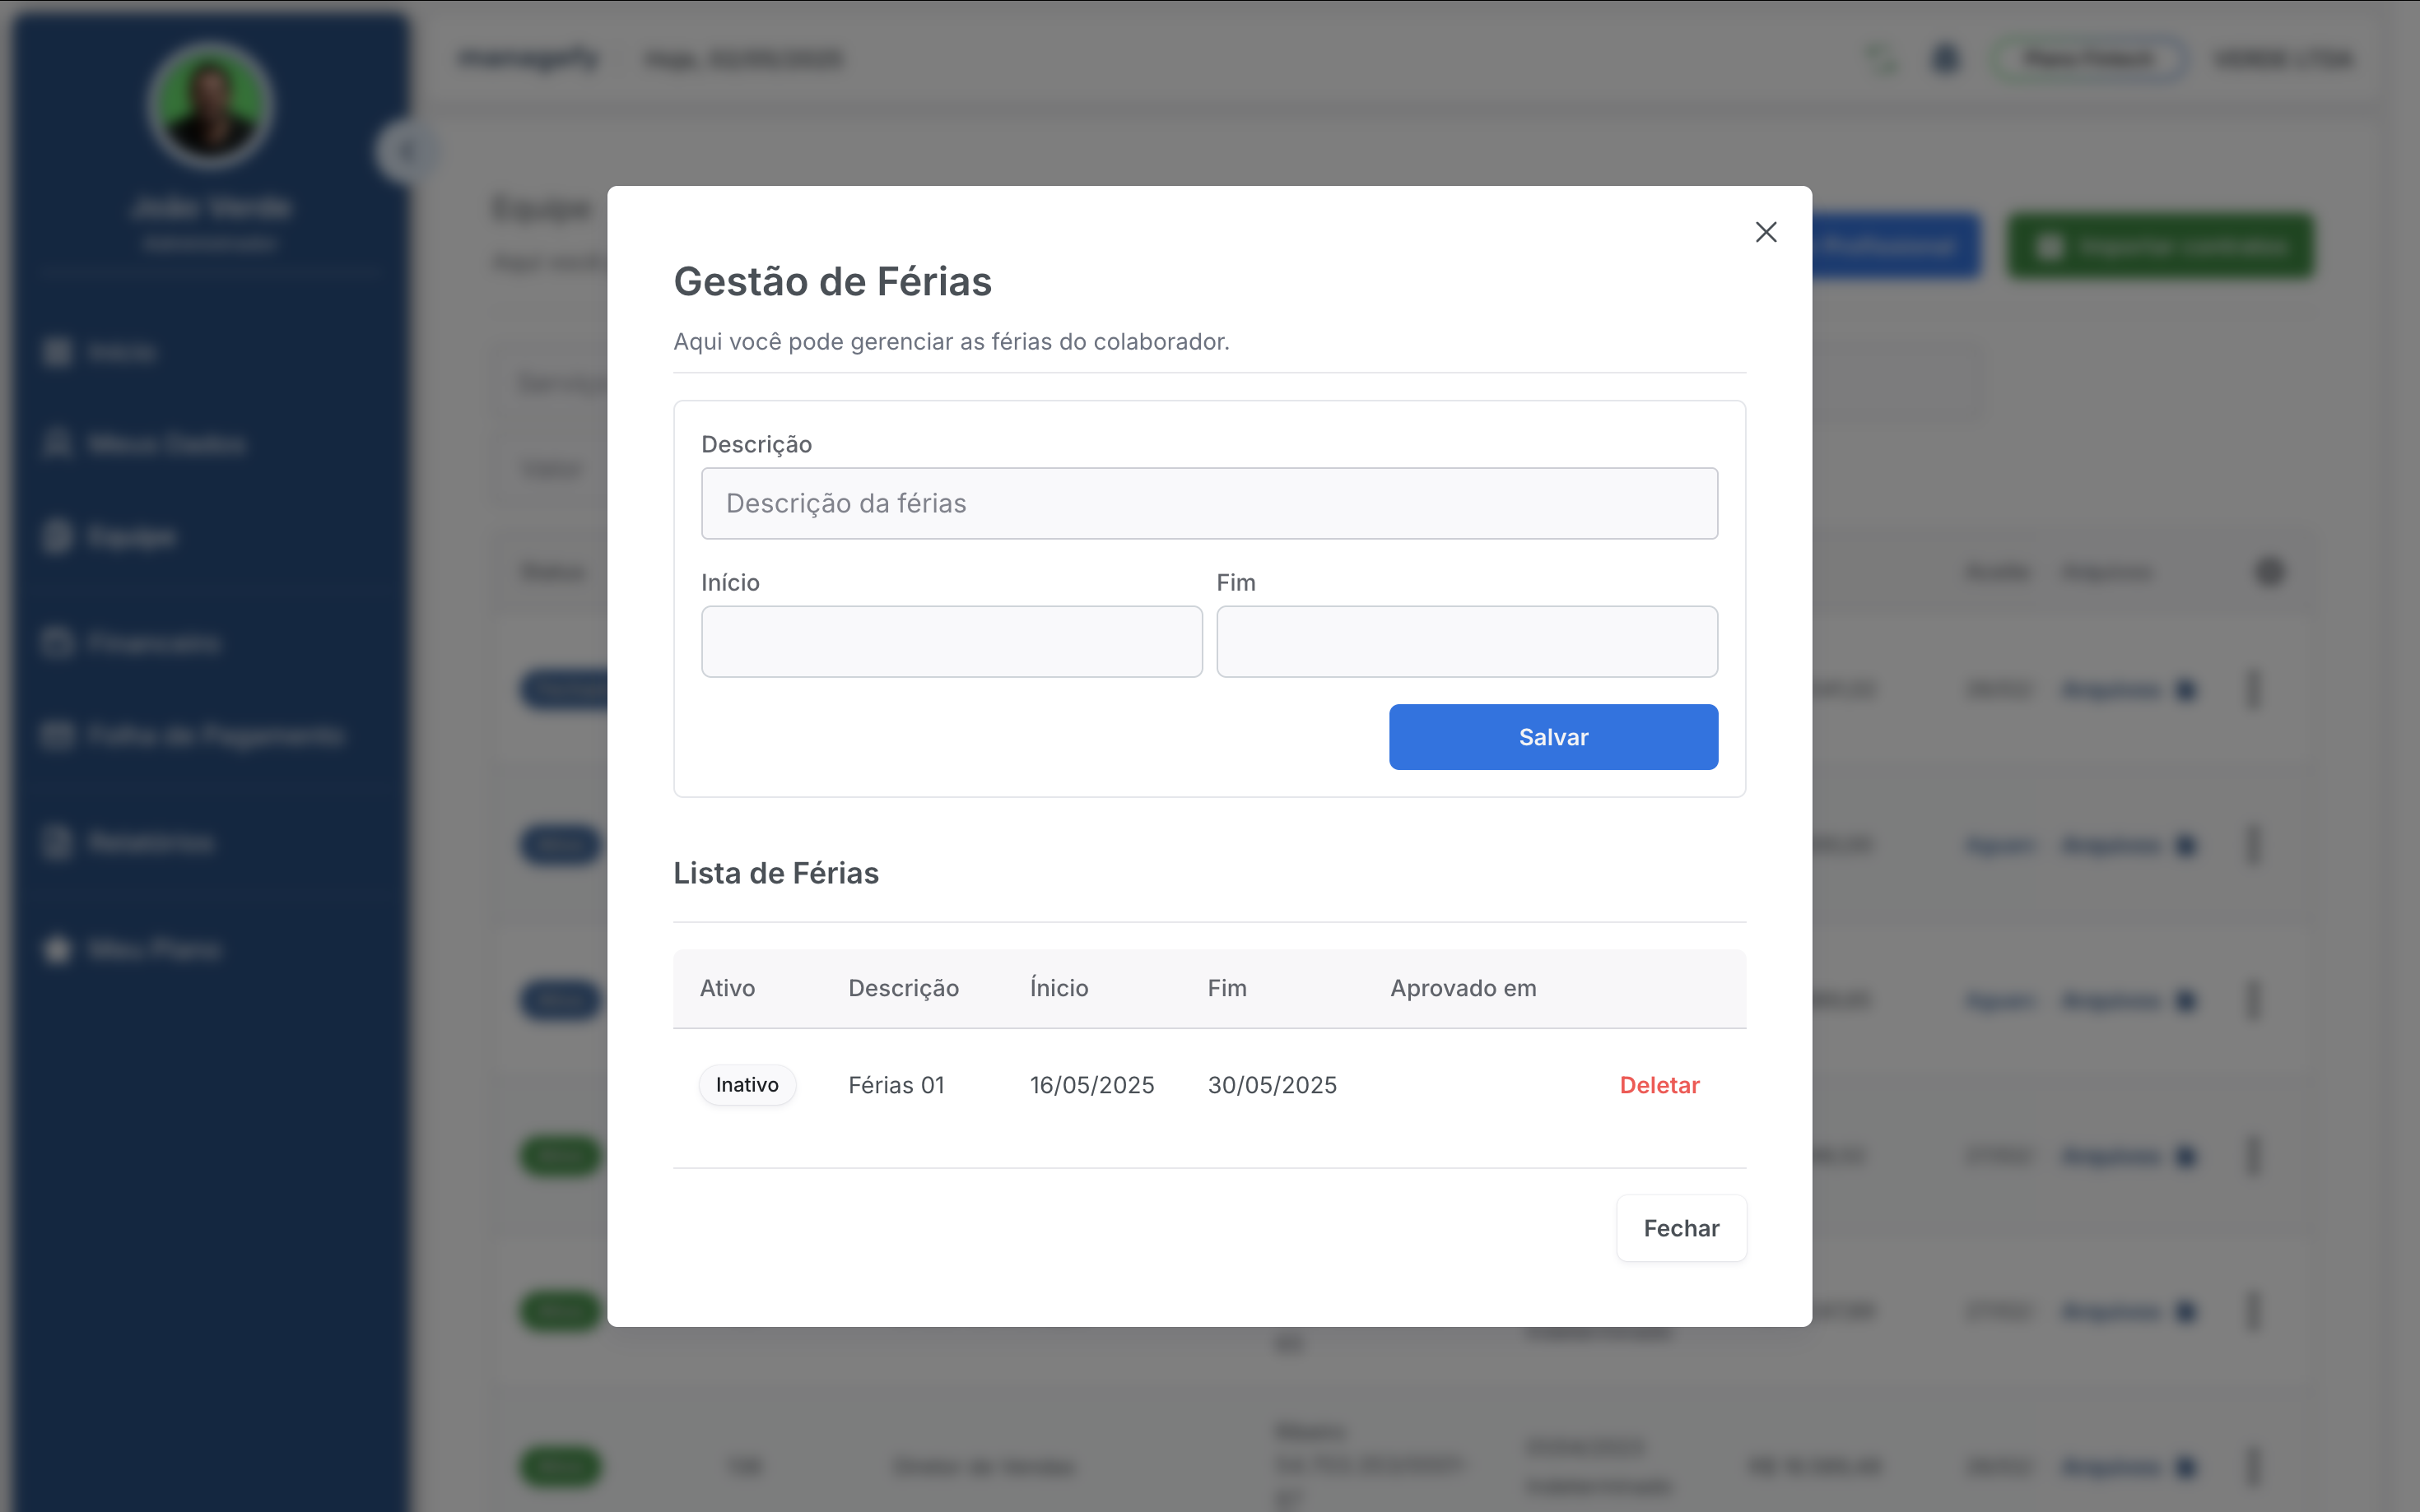Image resolution: width=2420 pixels, height=1512 pixels.
Task: Click the star icon of the last sidebar item
Action: [x=57, y=949]
